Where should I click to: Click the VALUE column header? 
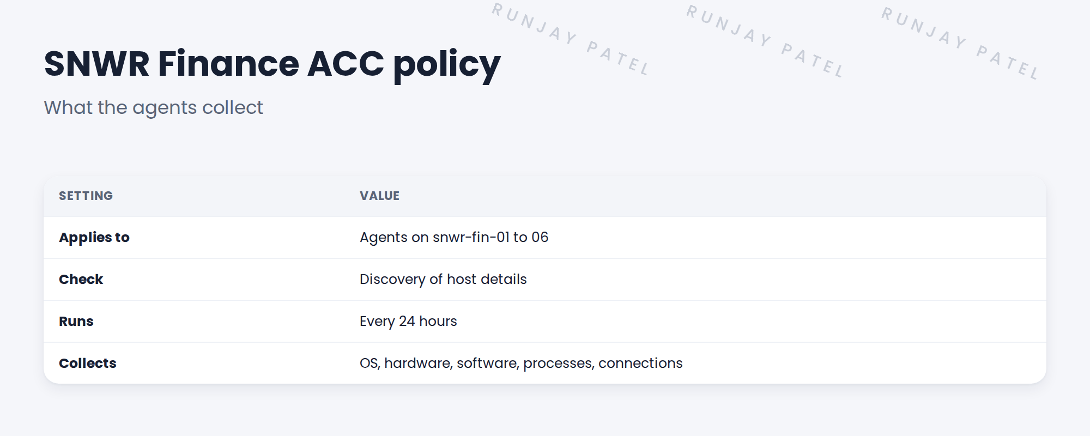pos(379,196)
